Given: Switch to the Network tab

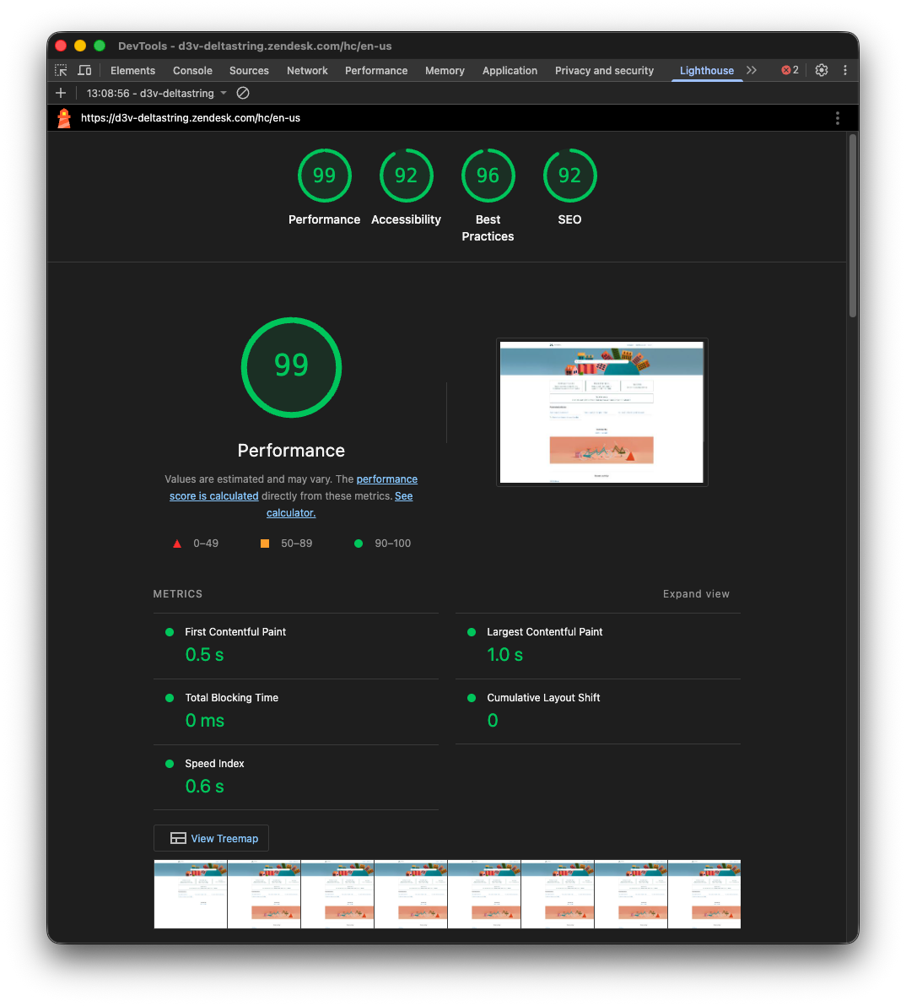Looking at the screenshot, I should point(307,71).
